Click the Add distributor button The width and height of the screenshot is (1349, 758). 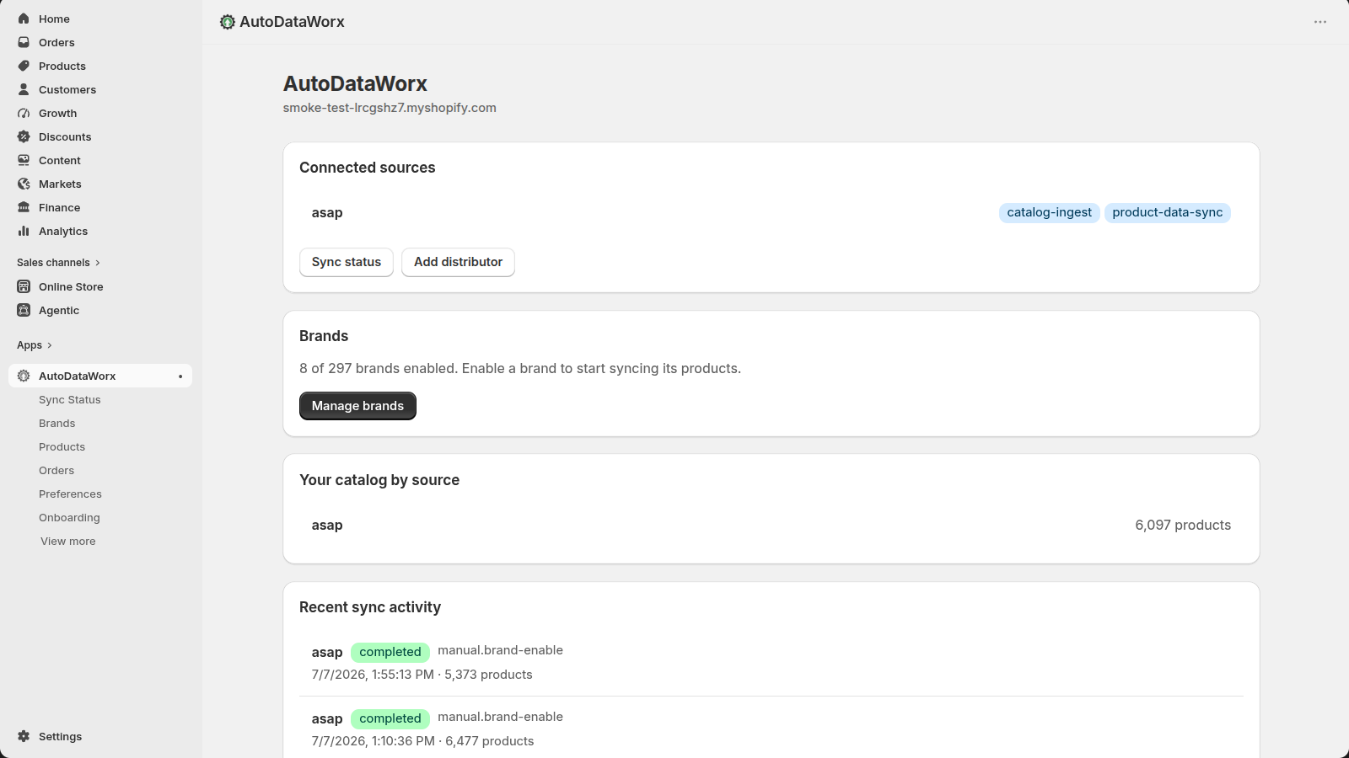click(458, 262)
